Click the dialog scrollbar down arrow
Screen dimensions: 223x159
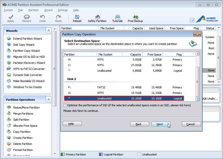[198, 99]
